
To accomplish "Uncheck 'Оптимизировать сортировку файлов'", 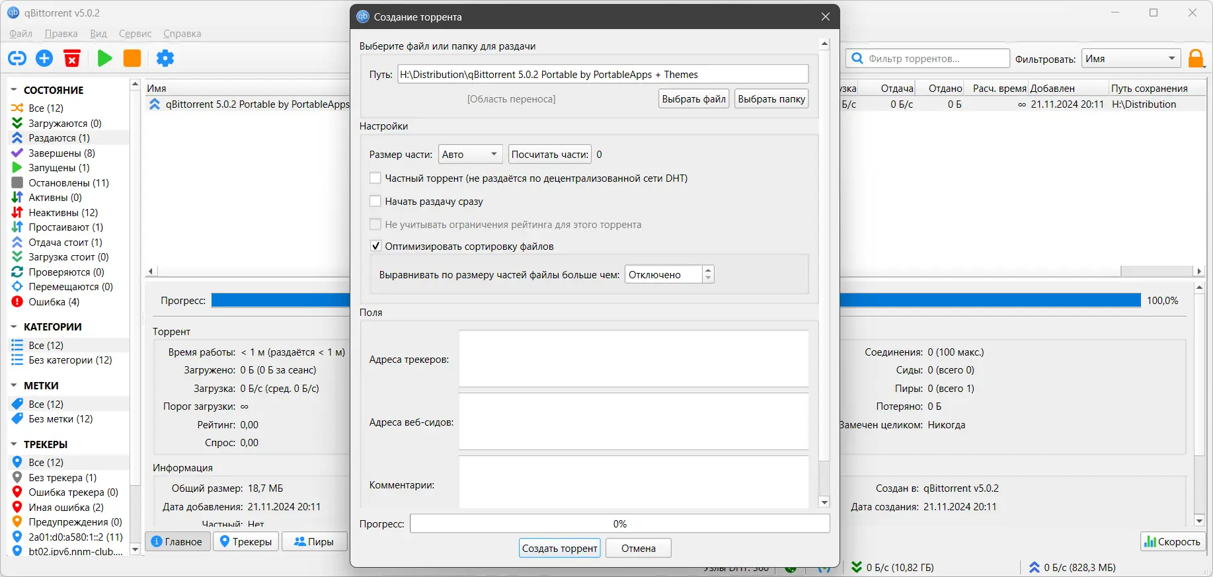I will point(375,246).
